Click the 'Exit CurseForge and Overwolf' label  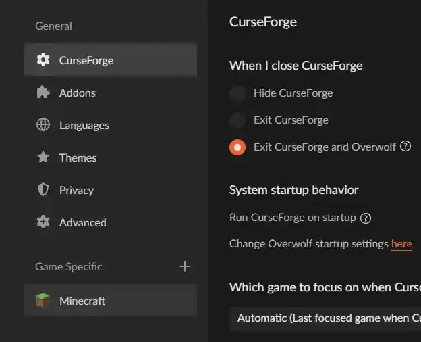pyautogui.click(x=325, y=147)
